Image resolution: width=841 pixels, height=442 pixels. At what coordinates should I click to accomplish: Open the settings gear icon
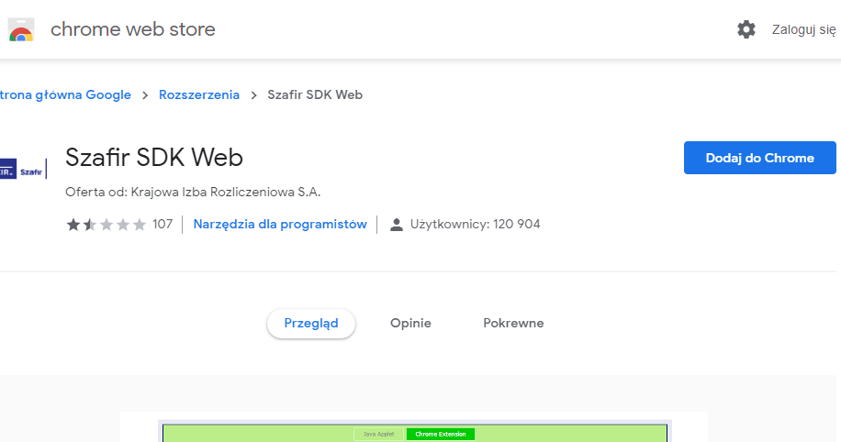click(746, 29)
